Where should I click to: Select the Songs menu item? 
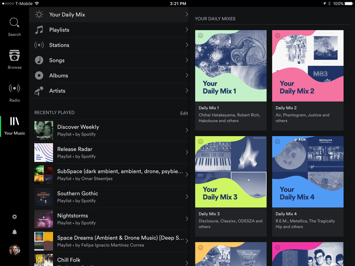coord(109,60)
